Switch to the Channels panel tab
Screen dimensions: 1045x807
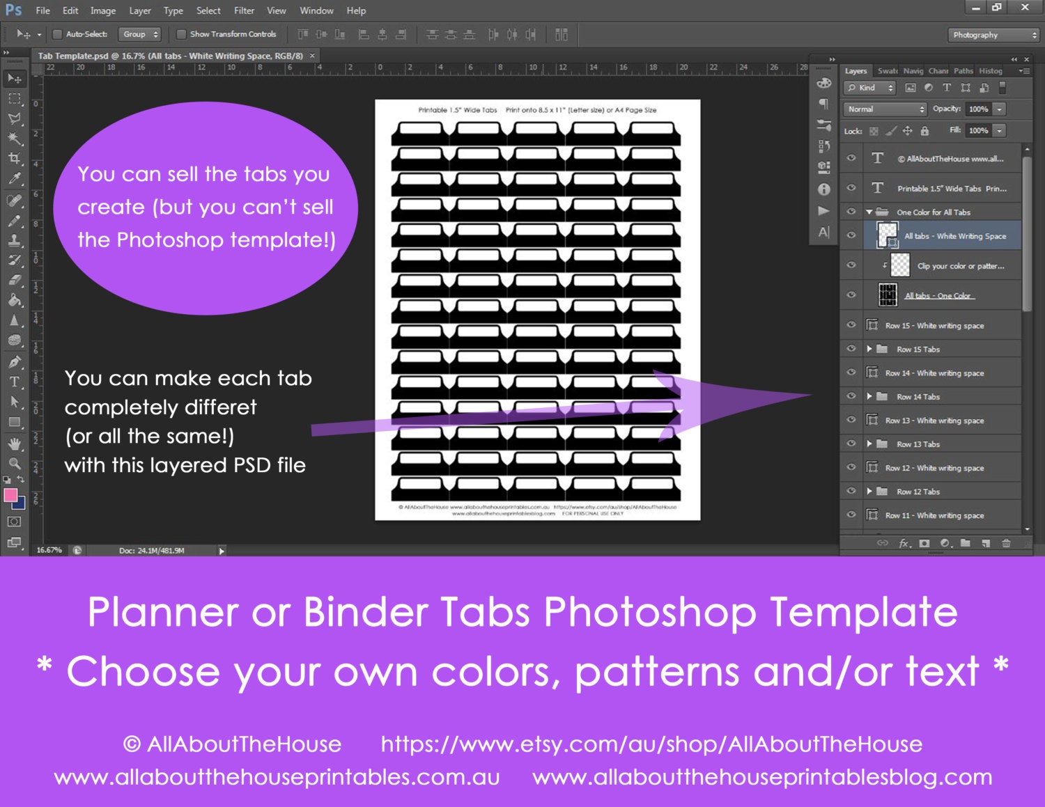click(938, 71)
